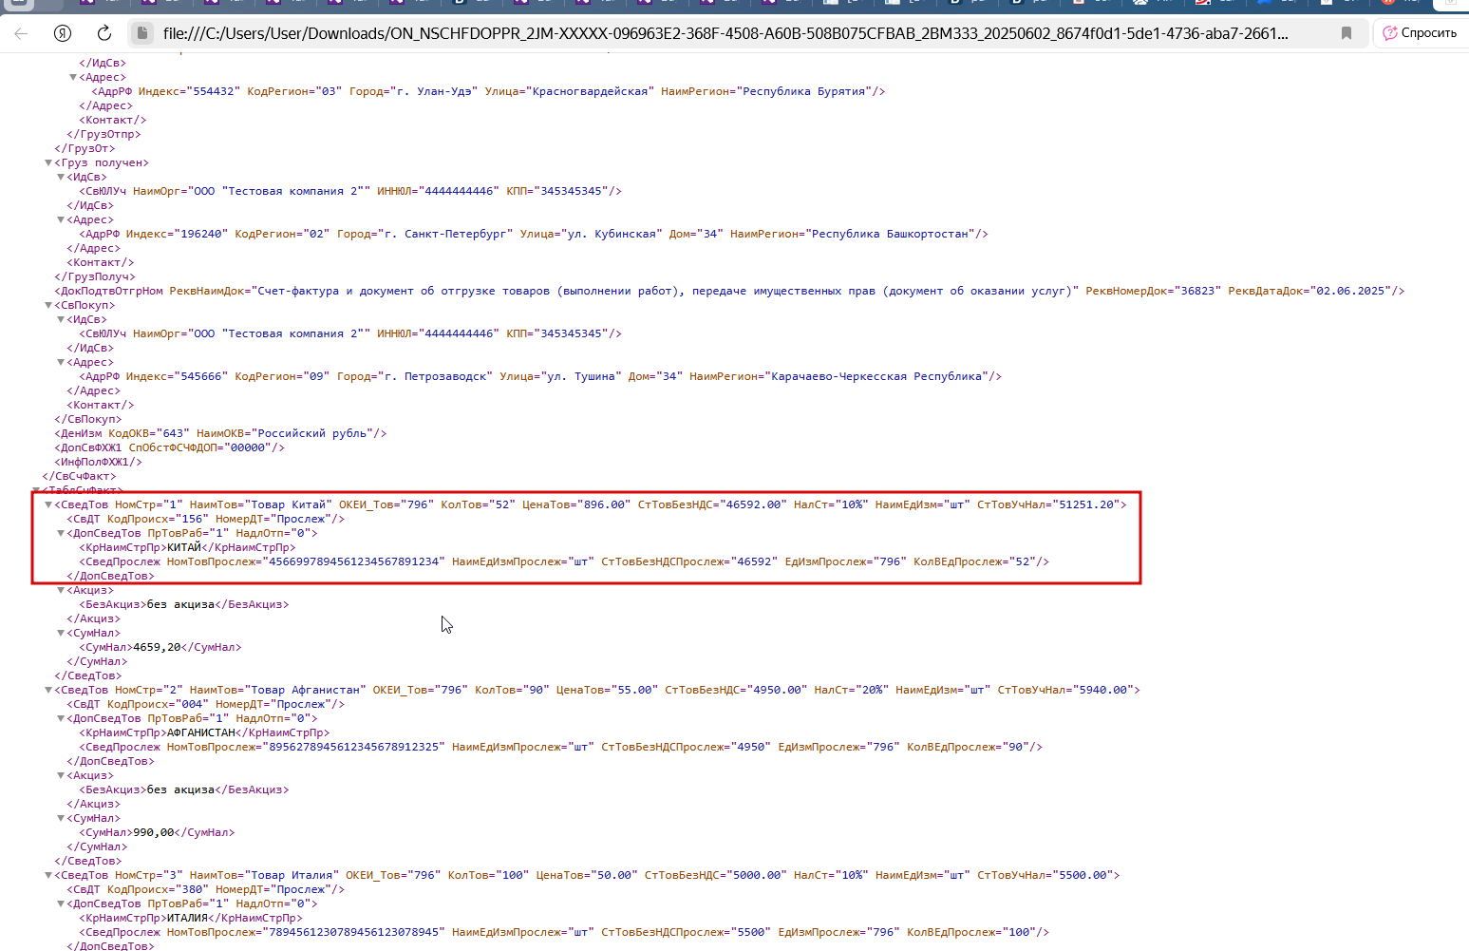
Task: Click the text ИТАЛИЯ
Action: coord(187,919)
